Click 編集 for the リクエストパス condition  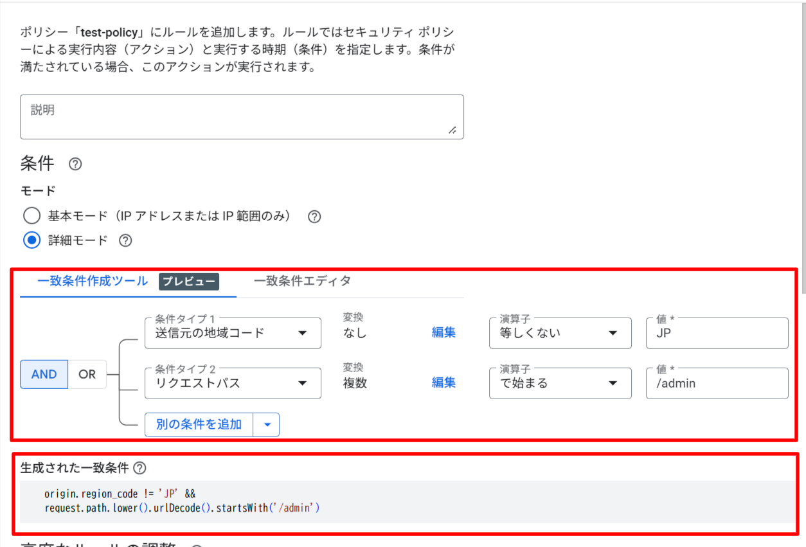pyautogui.click(x=443, y=382)
